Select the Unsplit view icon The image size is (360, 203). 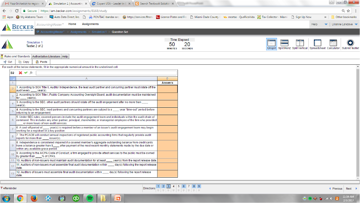coord(271,44)
